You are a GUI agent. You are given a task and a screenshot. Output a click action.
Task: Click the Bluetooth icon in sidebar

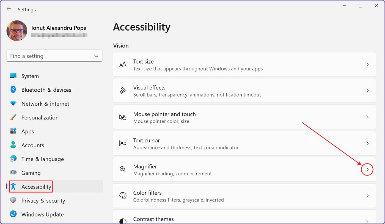pos(13,89)
